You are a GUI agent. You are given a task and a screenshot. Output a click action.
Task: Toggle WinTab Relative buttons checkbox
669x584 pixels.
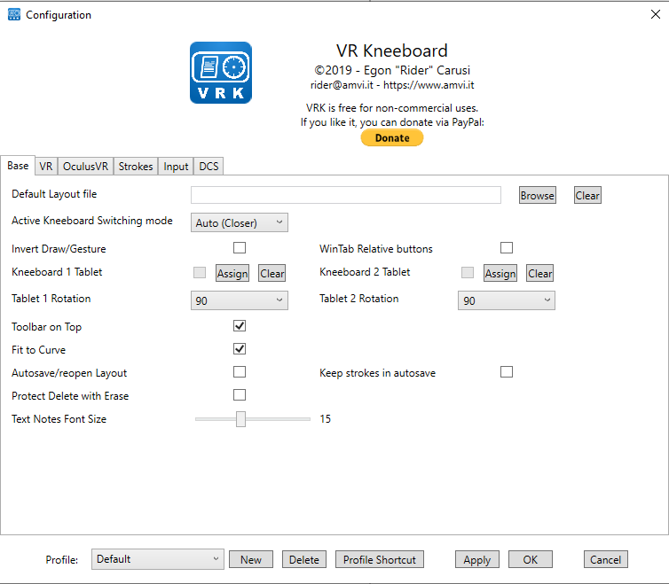pyautogui.click(x=507, y=247)
